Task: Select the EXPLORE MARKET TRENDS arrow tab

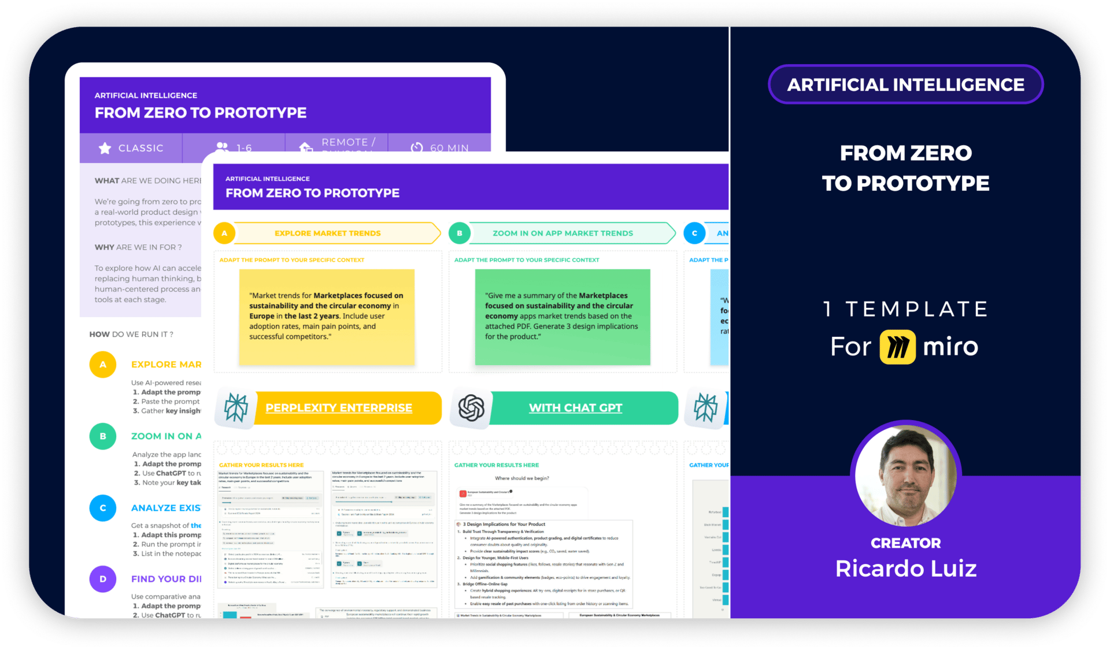Action: click(x=328, y=233)
